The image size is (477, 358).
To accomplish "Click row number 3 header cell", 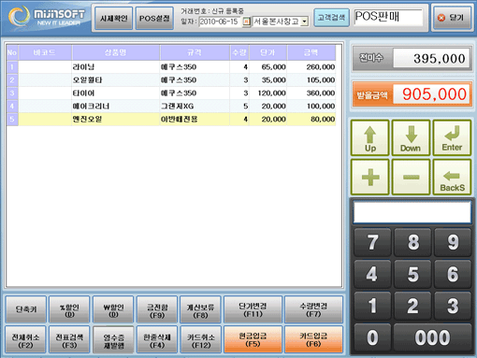I will pyautogui.click(x=12, y=93).
